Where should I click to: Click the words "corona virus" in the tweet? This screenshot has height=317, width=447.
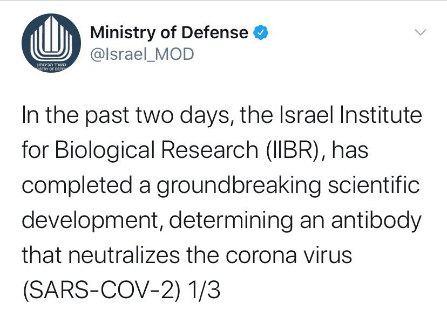(x=289, y=255)
